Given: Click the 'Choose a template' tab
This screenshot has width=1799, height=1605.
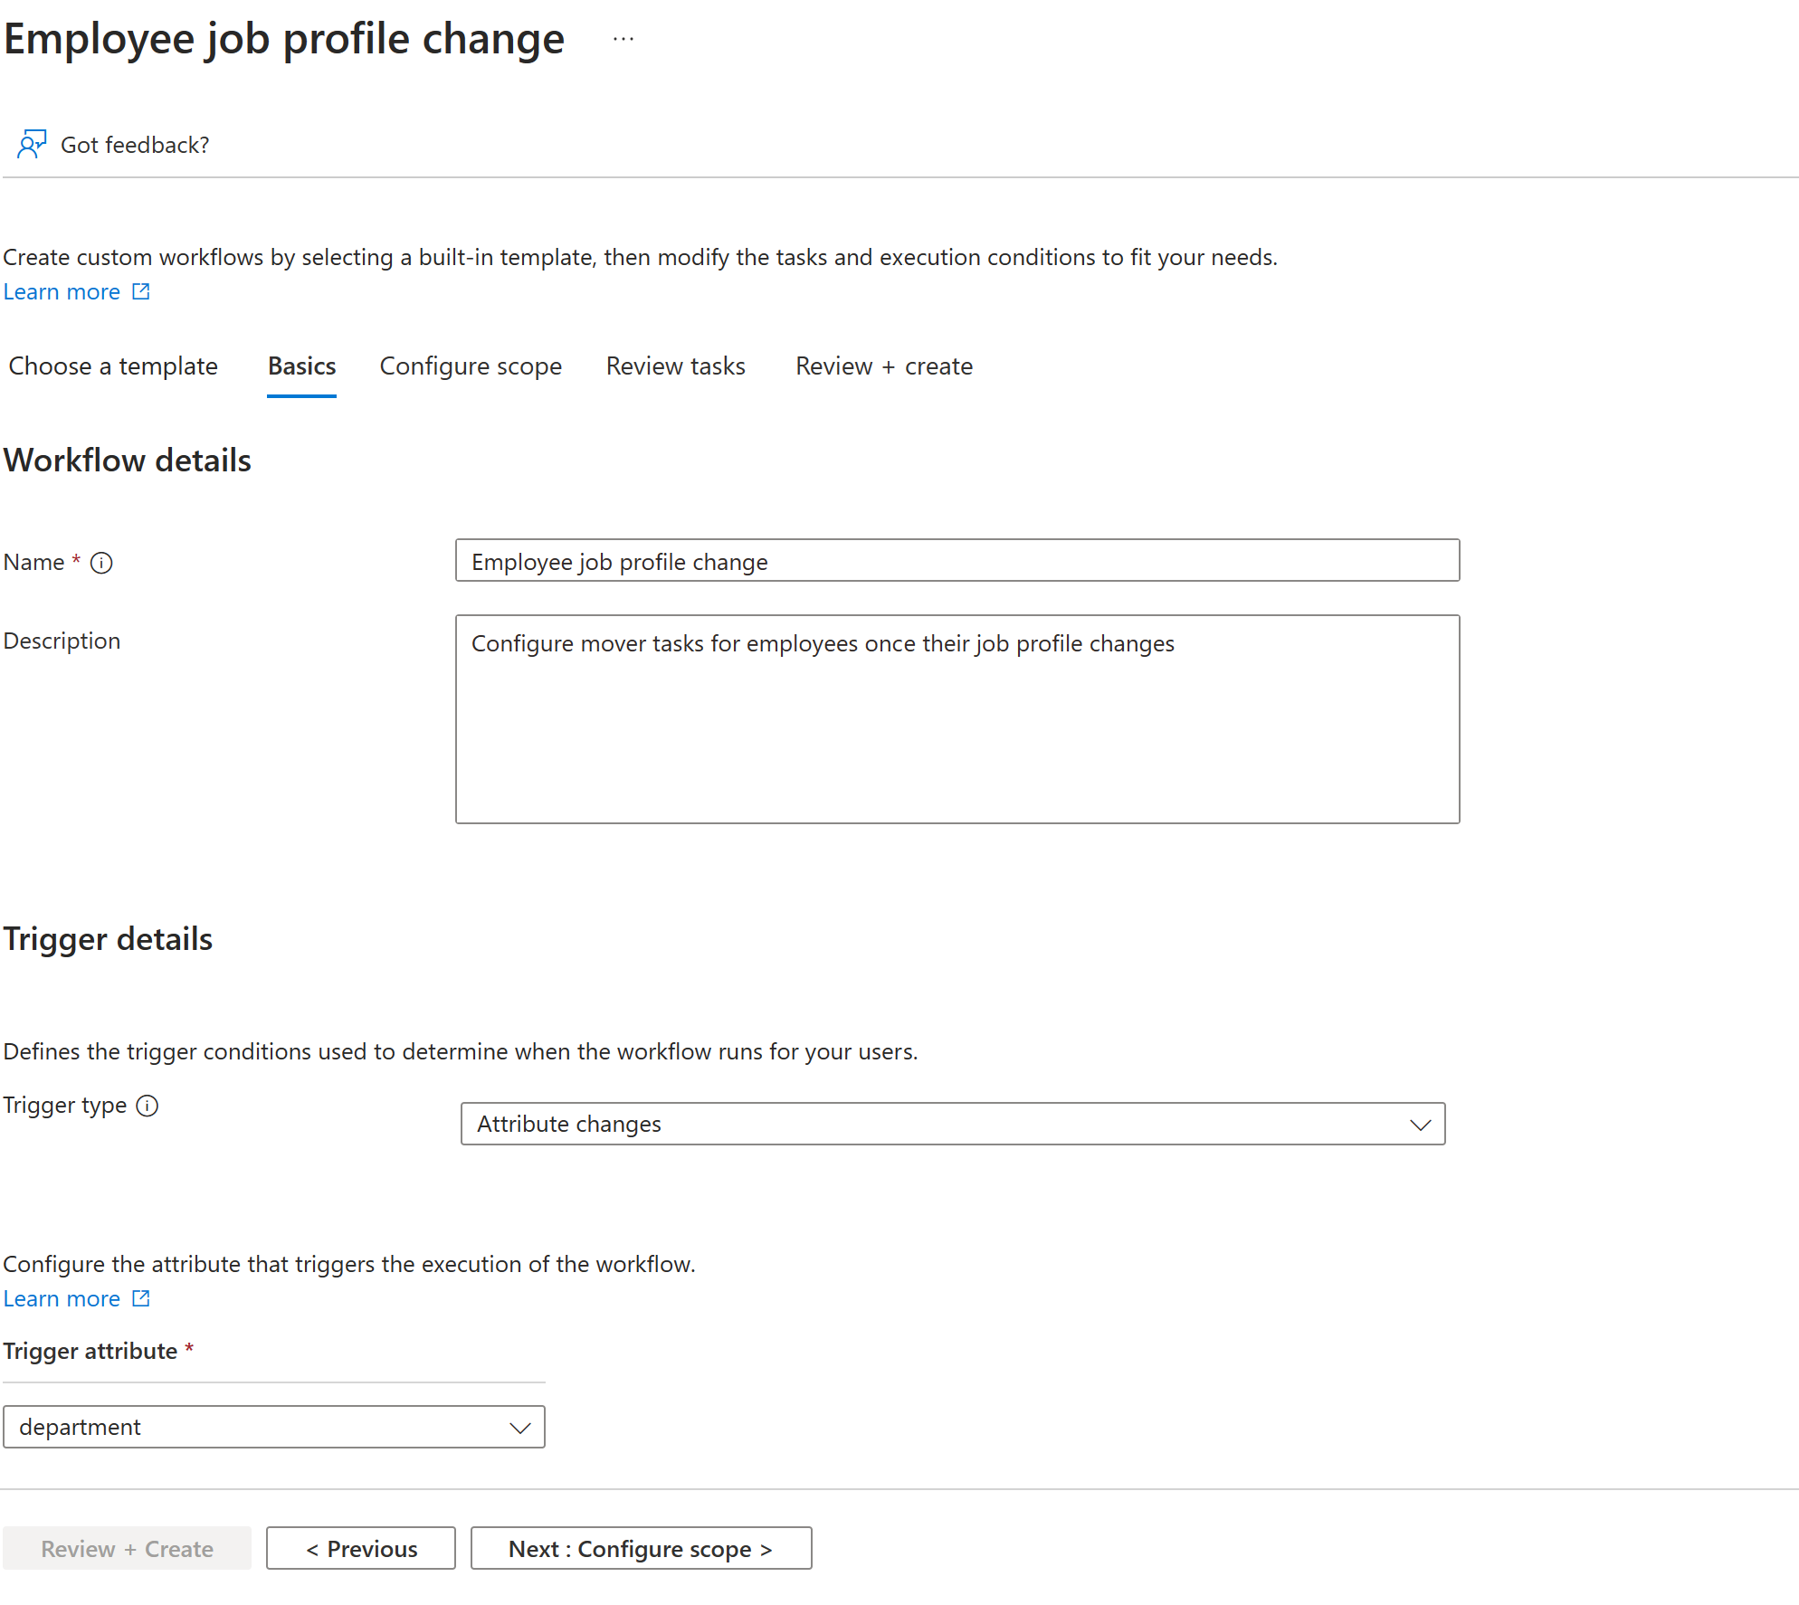Looking at the screenshot, I should (x=113, y=366).
